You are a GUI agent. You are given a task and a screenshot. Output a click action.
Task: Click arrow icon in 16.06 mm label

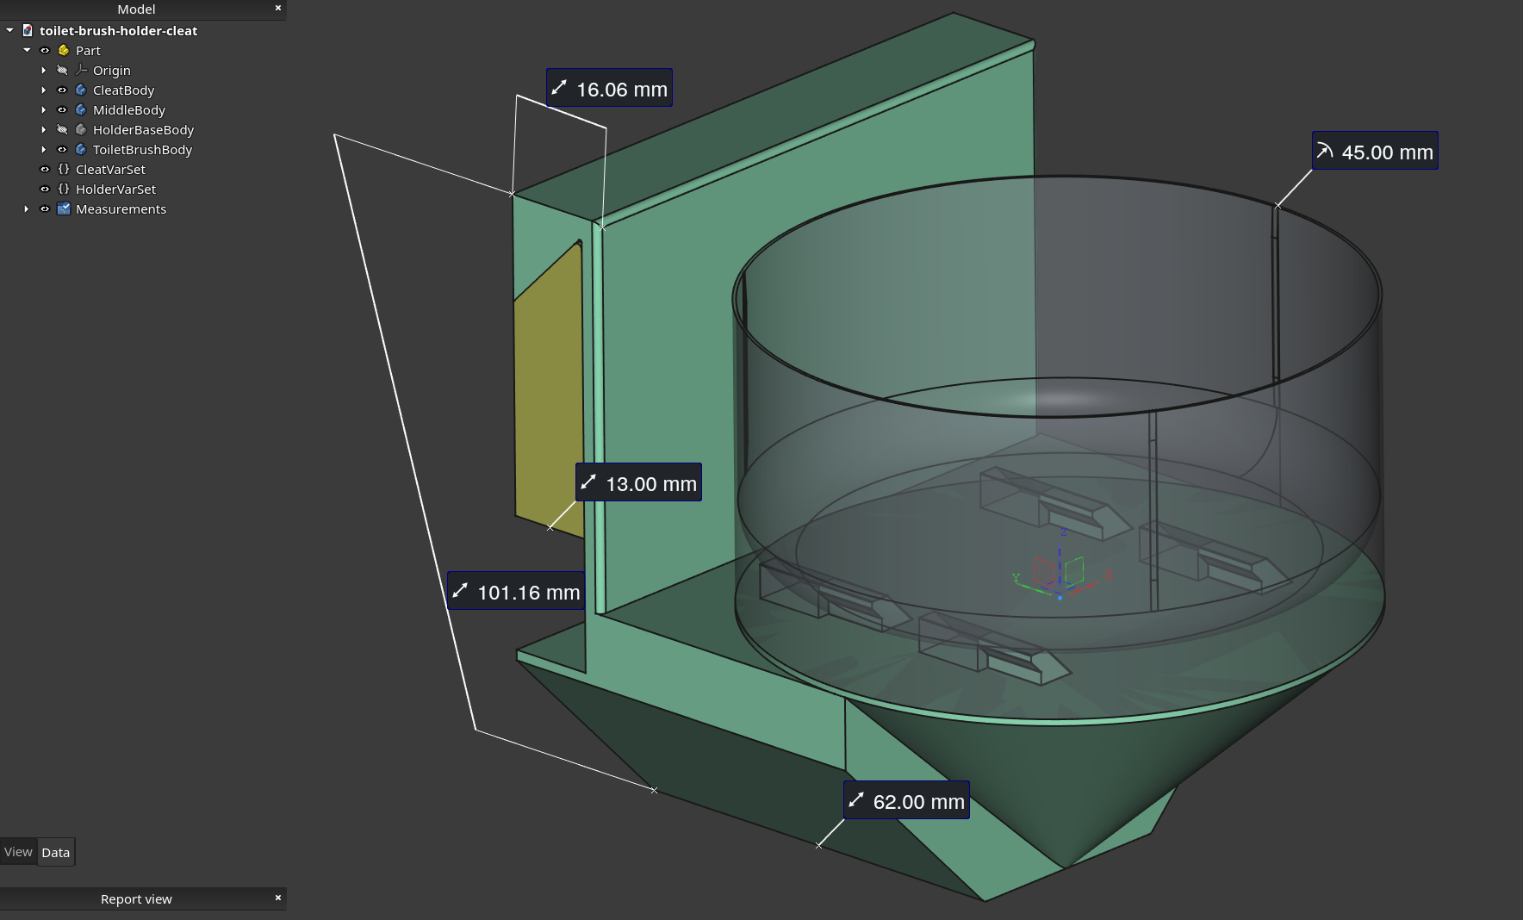pyautogui.click(x=559, y=88)
